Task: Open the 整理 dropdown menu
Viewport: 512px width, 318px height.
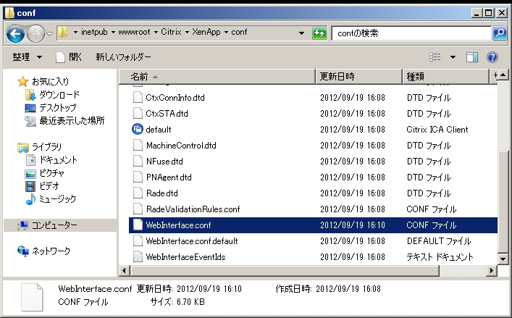Action: click(28, 57)
